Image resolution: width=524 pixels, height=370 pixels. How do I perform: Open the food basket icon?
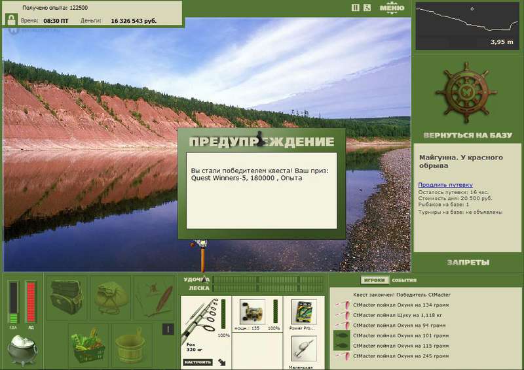point(89,346)
